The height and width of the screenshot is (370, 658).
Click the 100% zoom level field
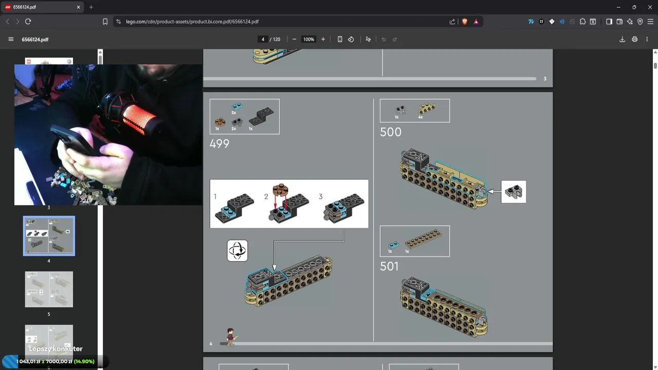(308, 40)
